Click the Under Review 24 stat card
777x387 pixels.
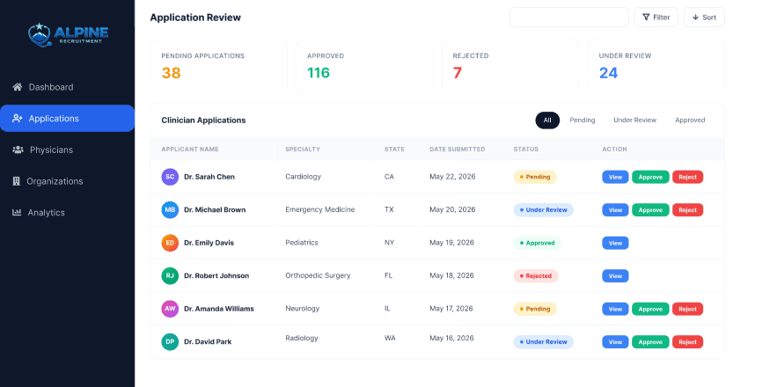(x=656, y=65)
